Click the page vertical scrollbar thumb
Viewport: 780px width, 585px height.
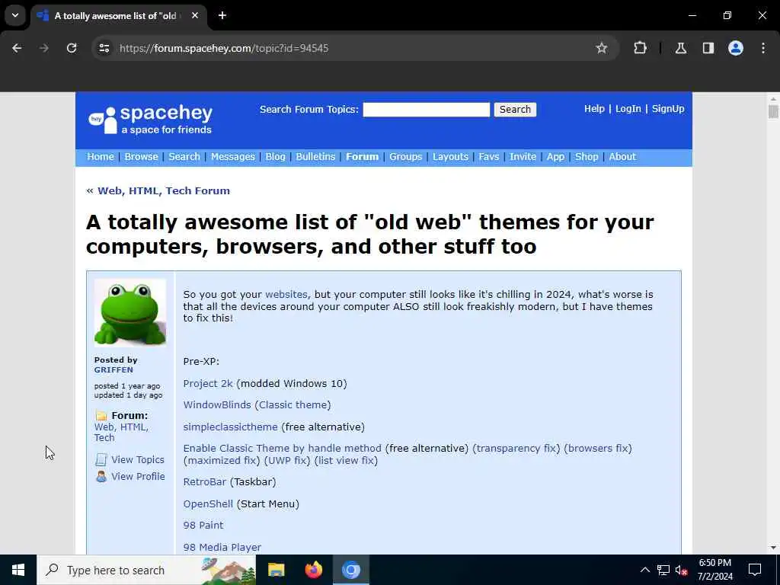point(773,111)
